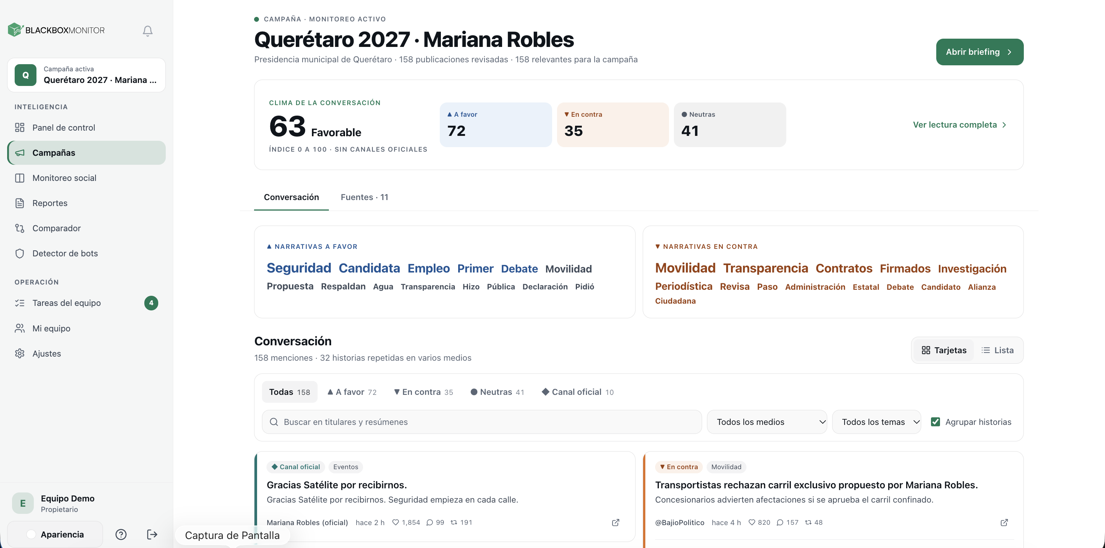This screenshot has width=1105, height=548.
Task: Click the Buscar en titulares y resúmenes field
Action: (x=482, y=422)
